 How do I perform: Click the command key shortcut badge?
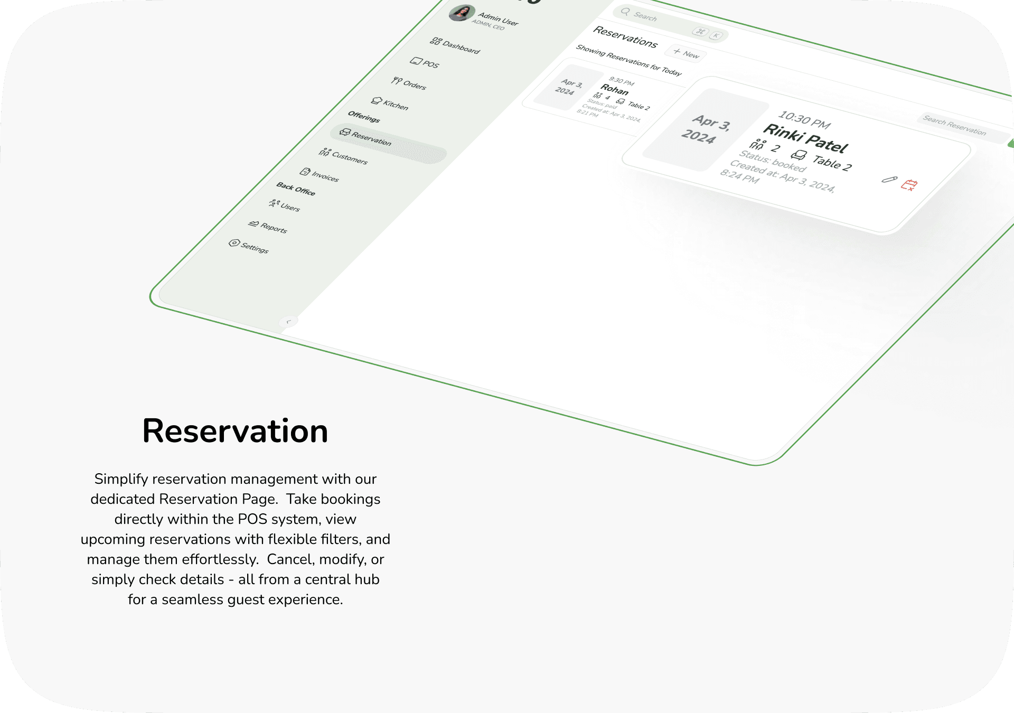click(x=700, y=32)
